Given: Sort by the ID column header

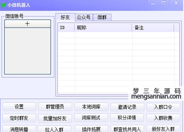Looking at the screenshot, I should click(66, 28).
